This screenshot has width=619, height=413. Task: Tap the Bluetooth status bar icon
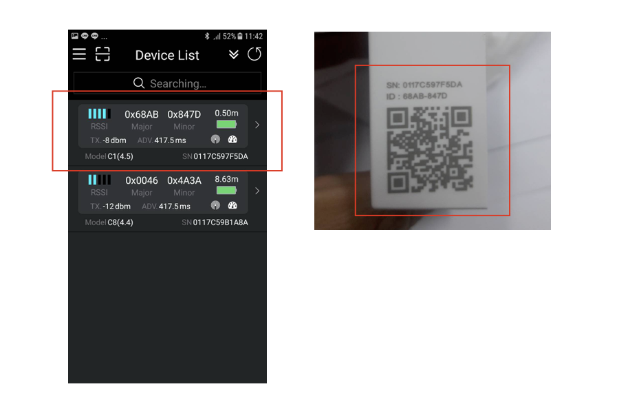click(x=207, y=36)
